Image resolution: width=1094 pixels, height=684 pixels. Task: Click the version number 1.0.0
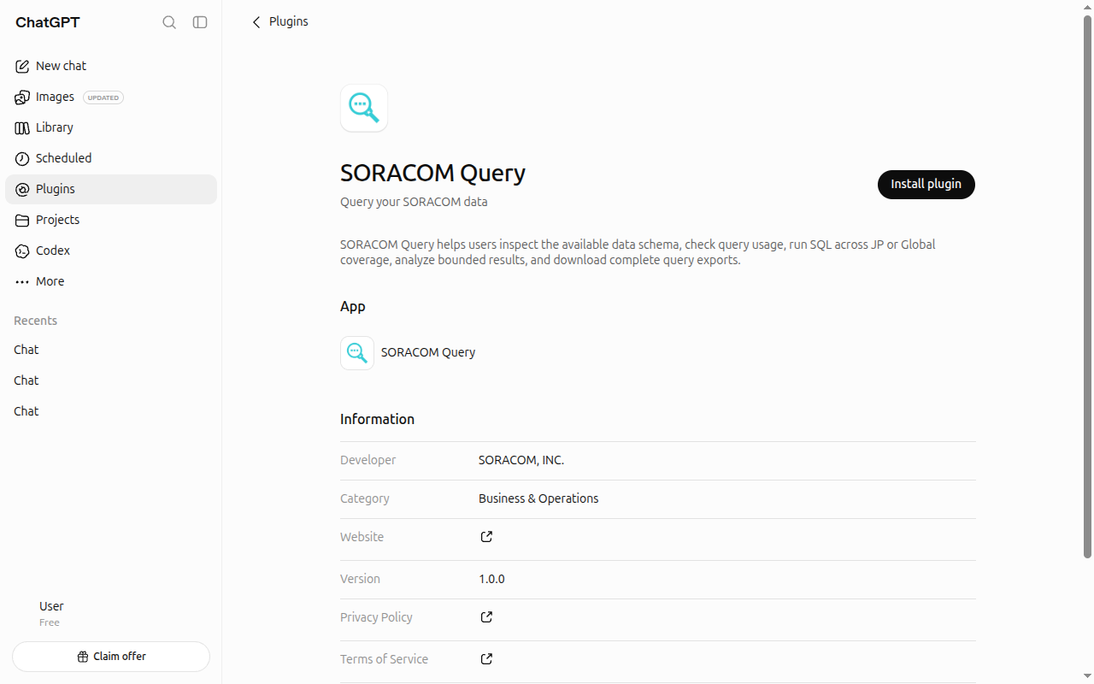coord(491,579)
